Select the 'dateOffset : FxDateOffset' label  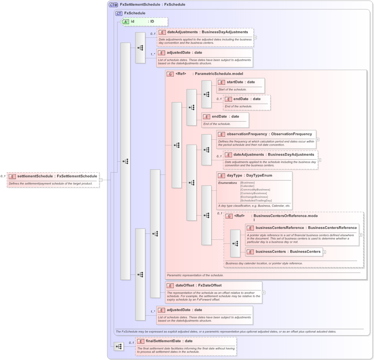tap(199, 285)
